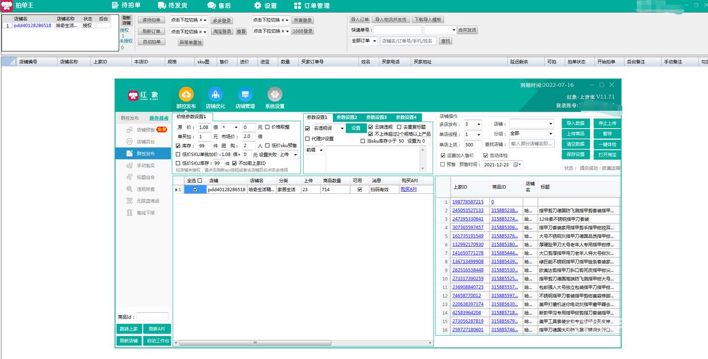Viewport: 708px width, 359px height.
Task: Select 价格参数设置1 tab
Action: pos(191,117)
